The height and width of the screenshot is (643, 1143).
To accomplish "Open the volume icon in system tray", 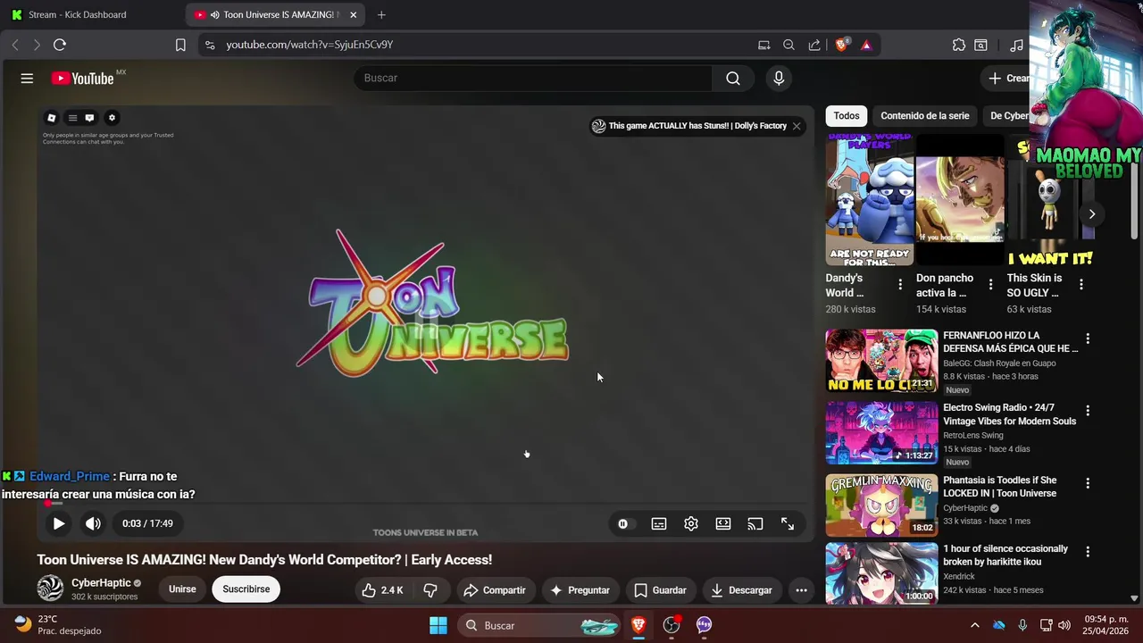I will click(x=1064, y=625).
